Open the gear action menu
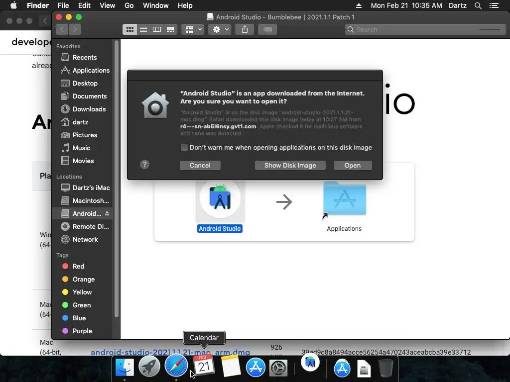This screenshot has width=510, height=382. coord(220,29)
